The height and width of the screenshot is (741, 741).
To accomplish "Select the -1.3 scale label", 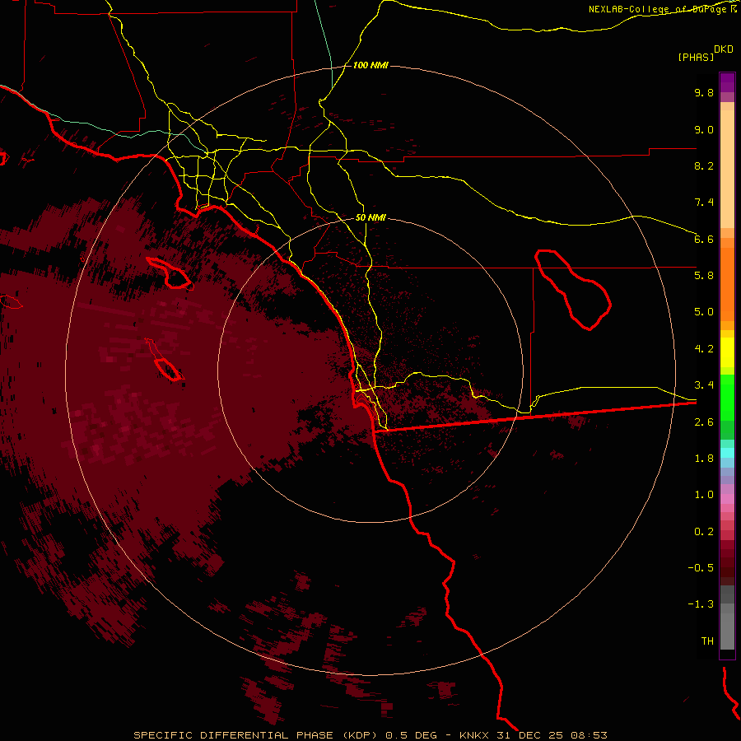I will [x=701, y=604].
